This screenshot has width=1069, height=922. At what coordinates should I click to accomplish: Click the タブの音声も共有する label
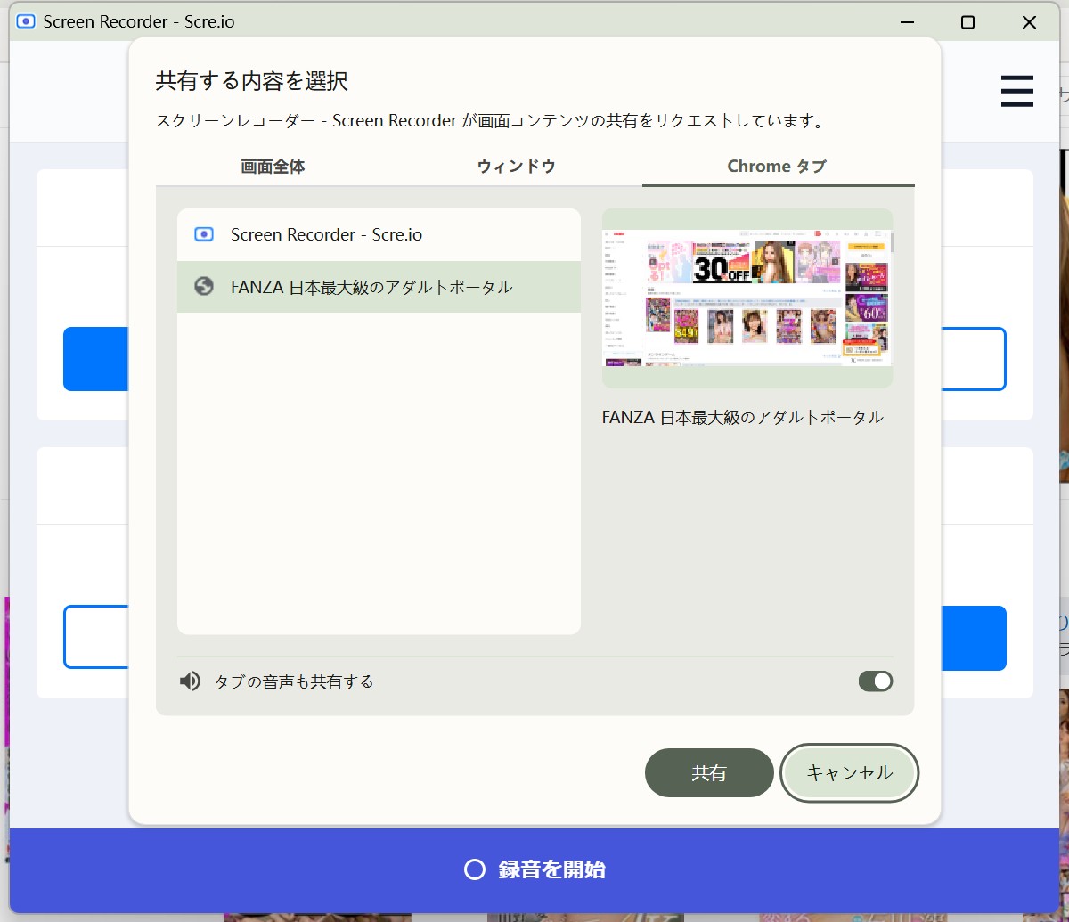tap(294, 682)
